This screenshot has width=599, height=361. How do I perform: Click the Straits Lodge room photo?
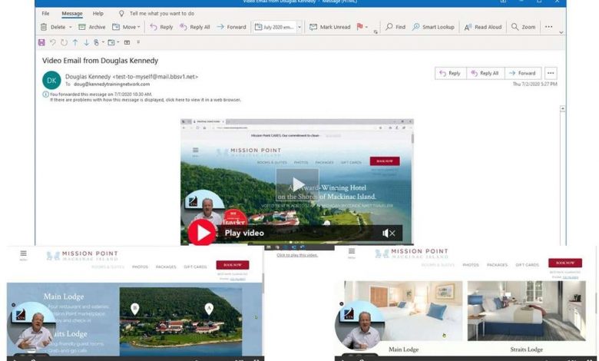[x=526, y=311]
